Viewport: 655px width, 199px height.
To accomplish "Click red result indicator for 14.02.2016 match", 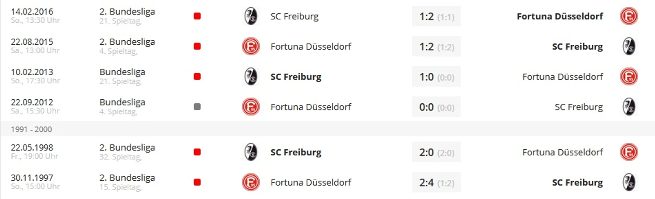I will (x=197, y=16).
